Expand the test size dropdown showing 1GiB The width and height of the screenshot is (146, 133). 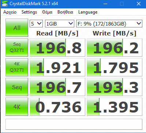60,23
